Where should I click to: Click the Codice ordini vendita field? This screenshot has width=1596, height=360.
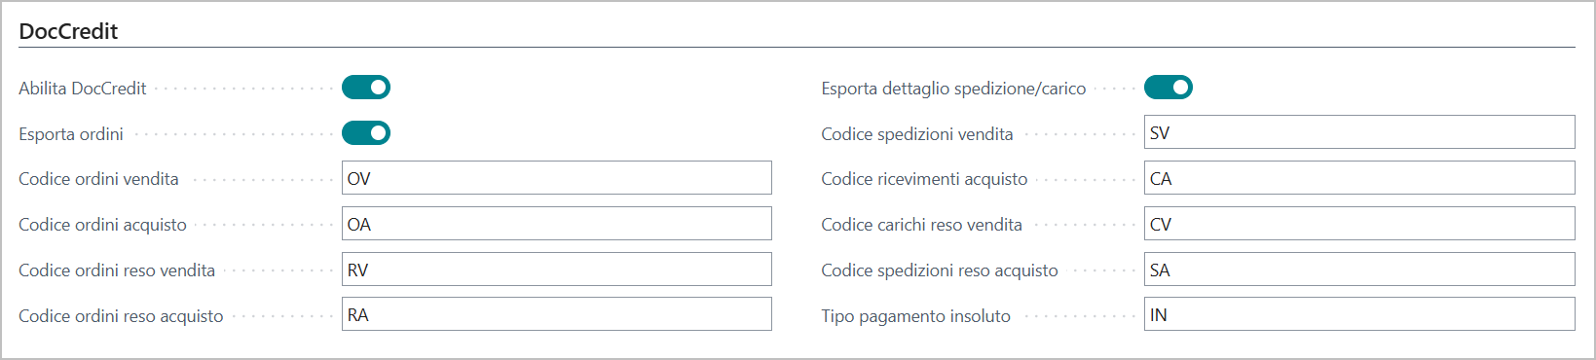click(x=557, y=178)
